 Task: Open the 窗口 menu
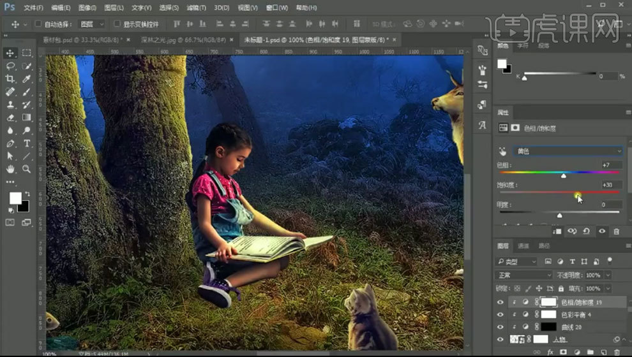pyautogui.click(x=277, y=8)
